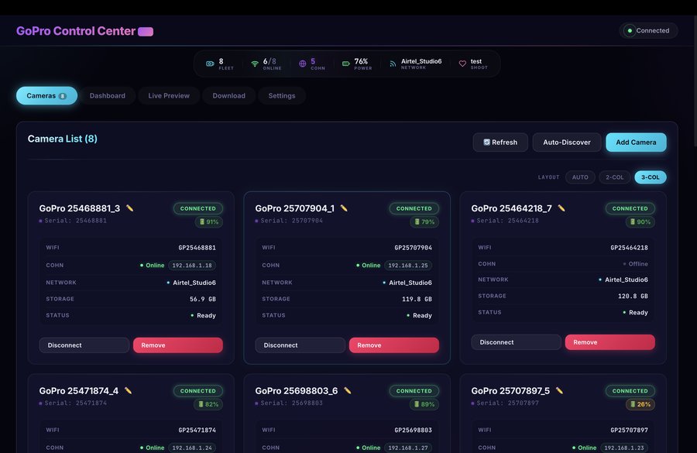Click storage value 56.9 GB
This screenshot has height=453, width=697.
(x=203, y=299)
